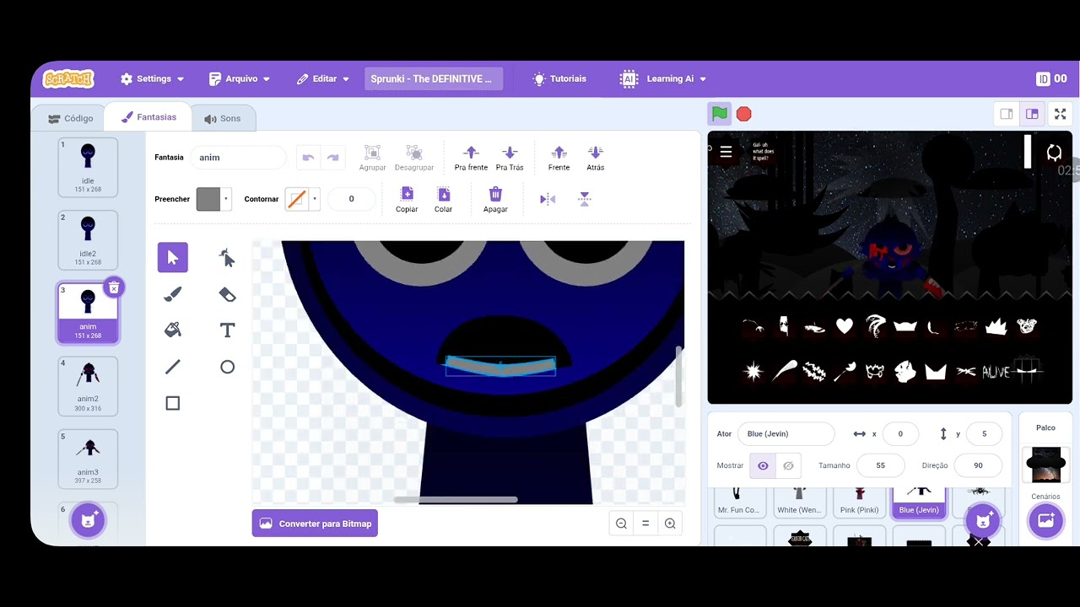Switch to the small stage layout
Viewport: 1080px width, 607px height.
tap(1007, 114)
